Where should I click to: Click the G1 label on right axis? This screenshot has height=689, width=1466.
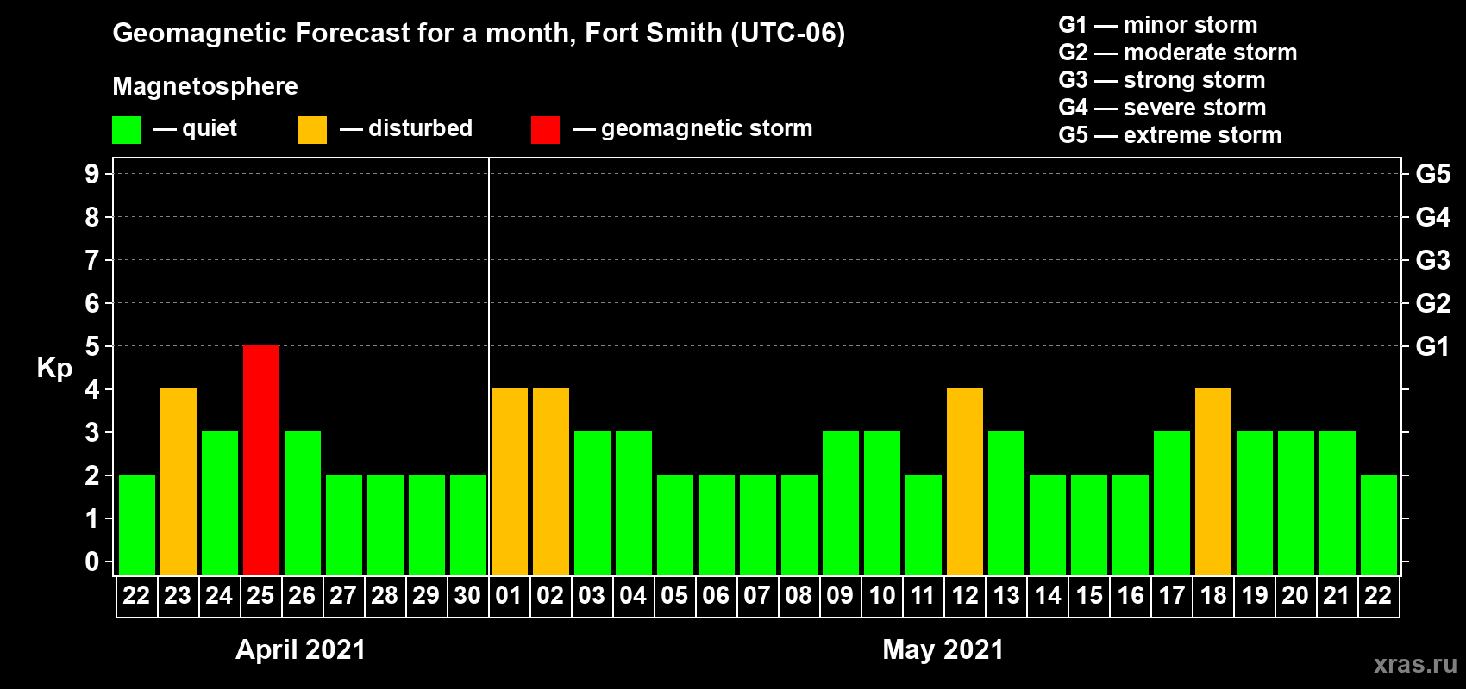tap(1432, 346)
